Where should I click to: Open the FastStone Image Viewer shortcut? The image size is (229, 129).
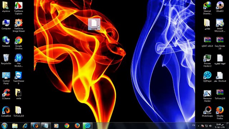point(19,25)
